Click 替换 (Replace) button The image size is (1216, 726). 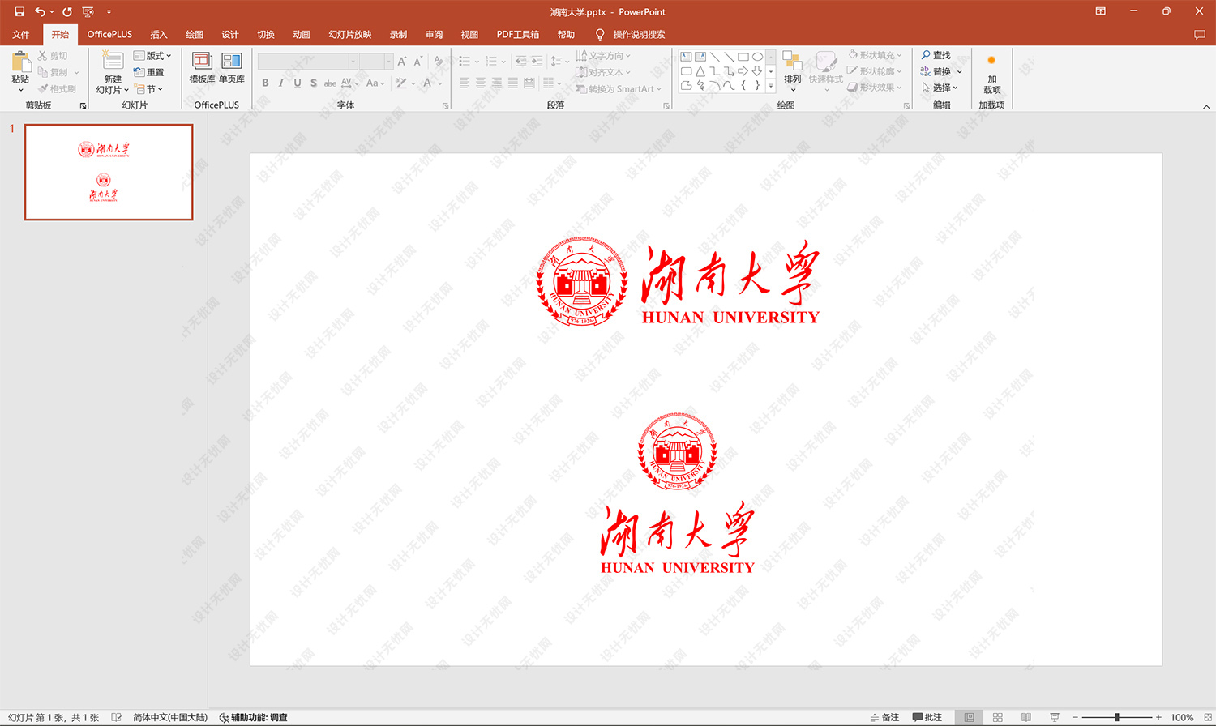click(941, 71)
